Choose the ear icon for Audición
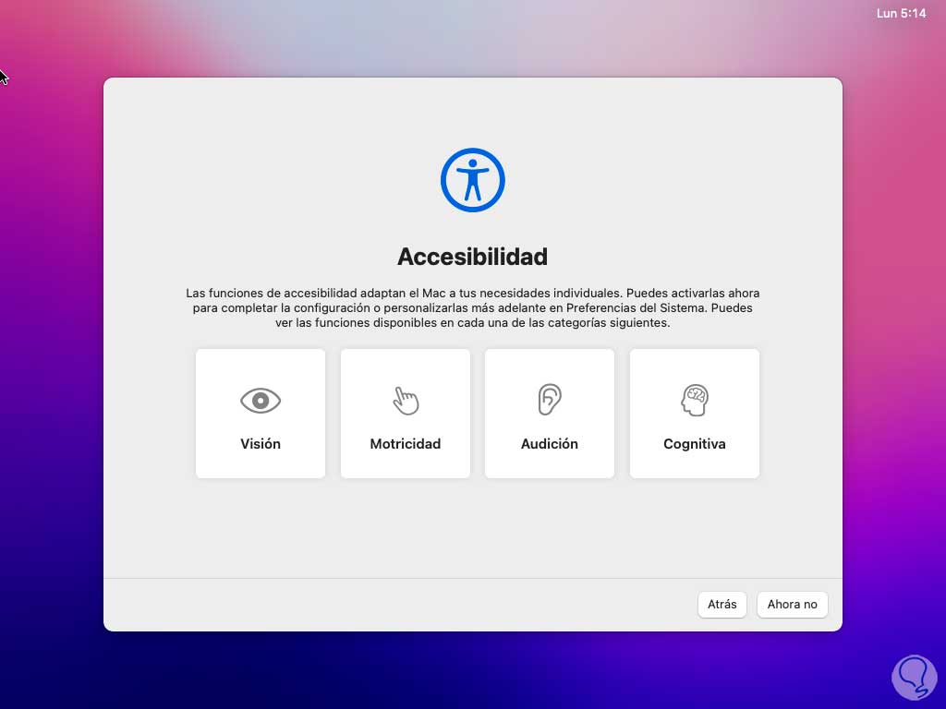The image size is (946, 709). click(550, 399)
